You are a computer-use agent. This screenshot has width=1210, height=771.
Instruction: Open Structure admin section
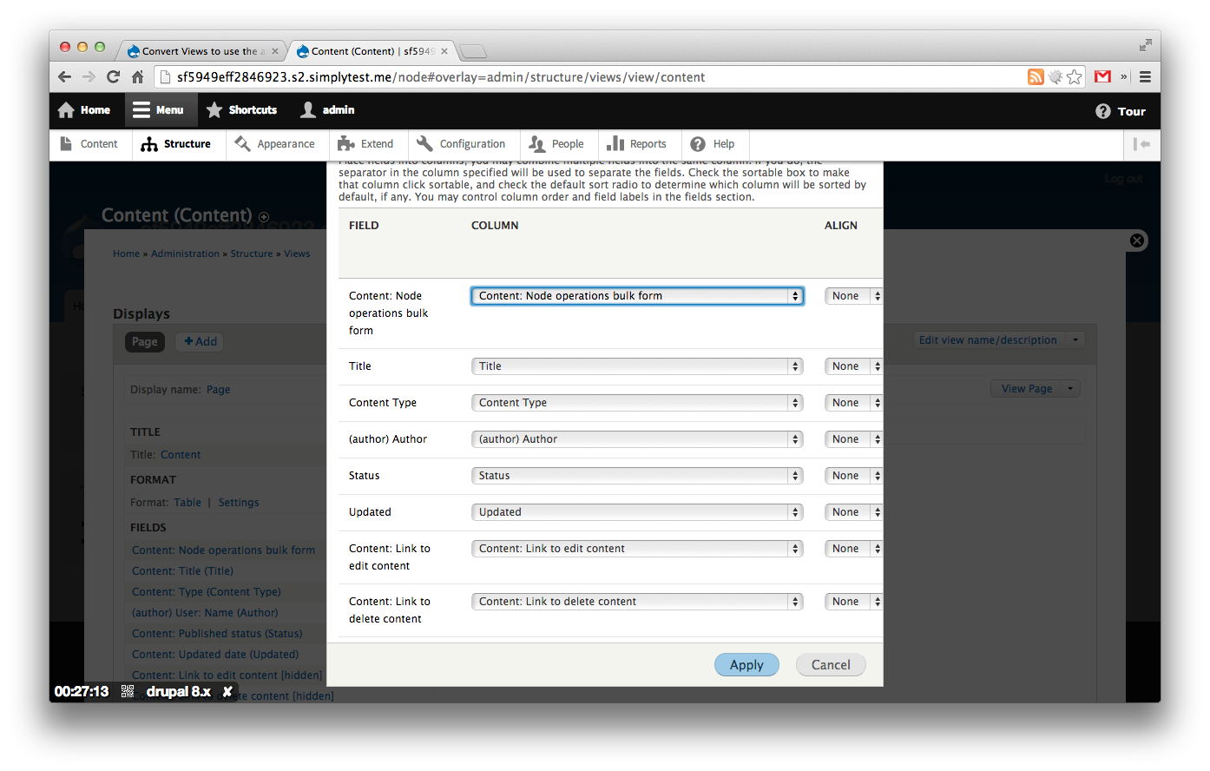[175, 144]
